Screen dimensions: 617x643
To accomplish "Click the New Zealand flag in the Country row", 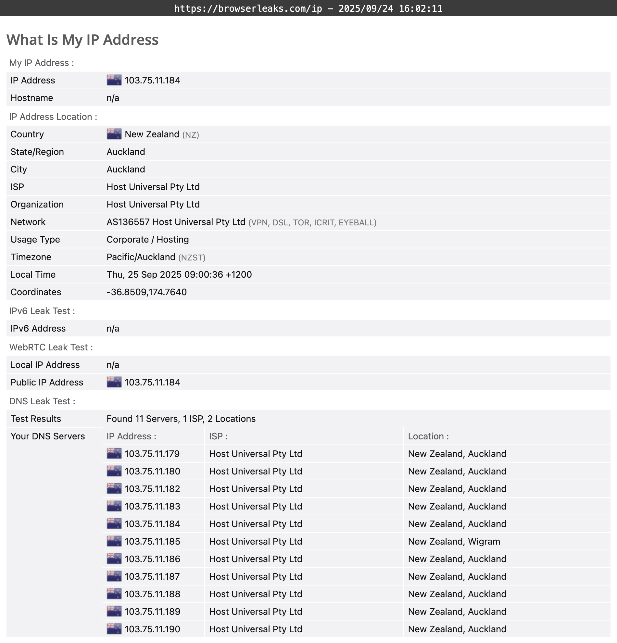I will point(114,134).
